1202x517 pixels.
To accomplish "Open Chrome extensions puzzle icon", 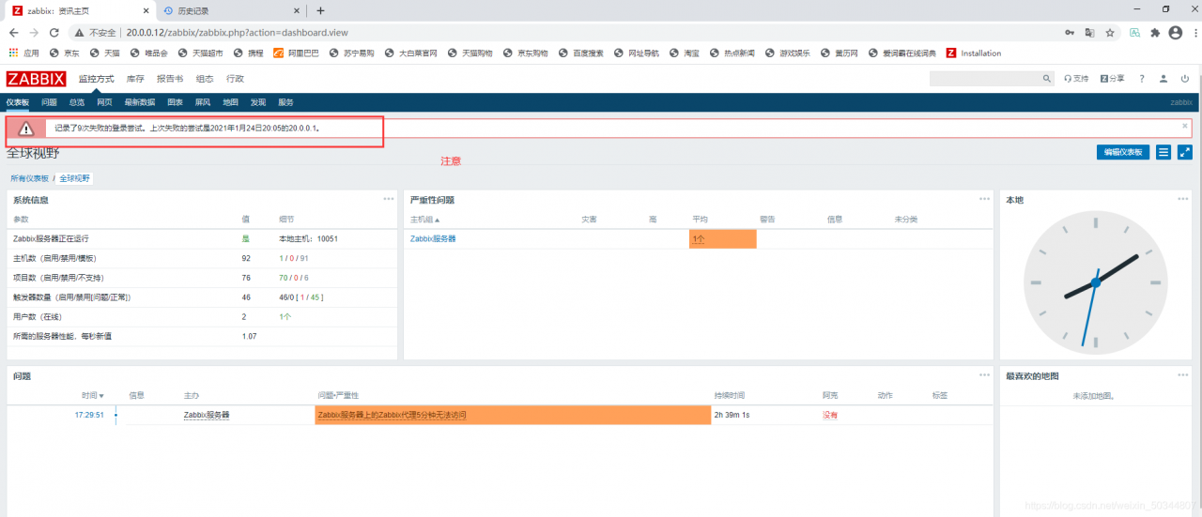I will pyautogui.click(x=1155, y=32).
